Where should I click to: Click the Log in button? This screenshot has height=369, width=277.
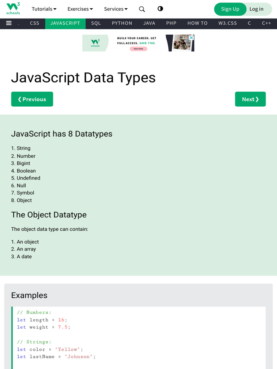pos(256,9)
